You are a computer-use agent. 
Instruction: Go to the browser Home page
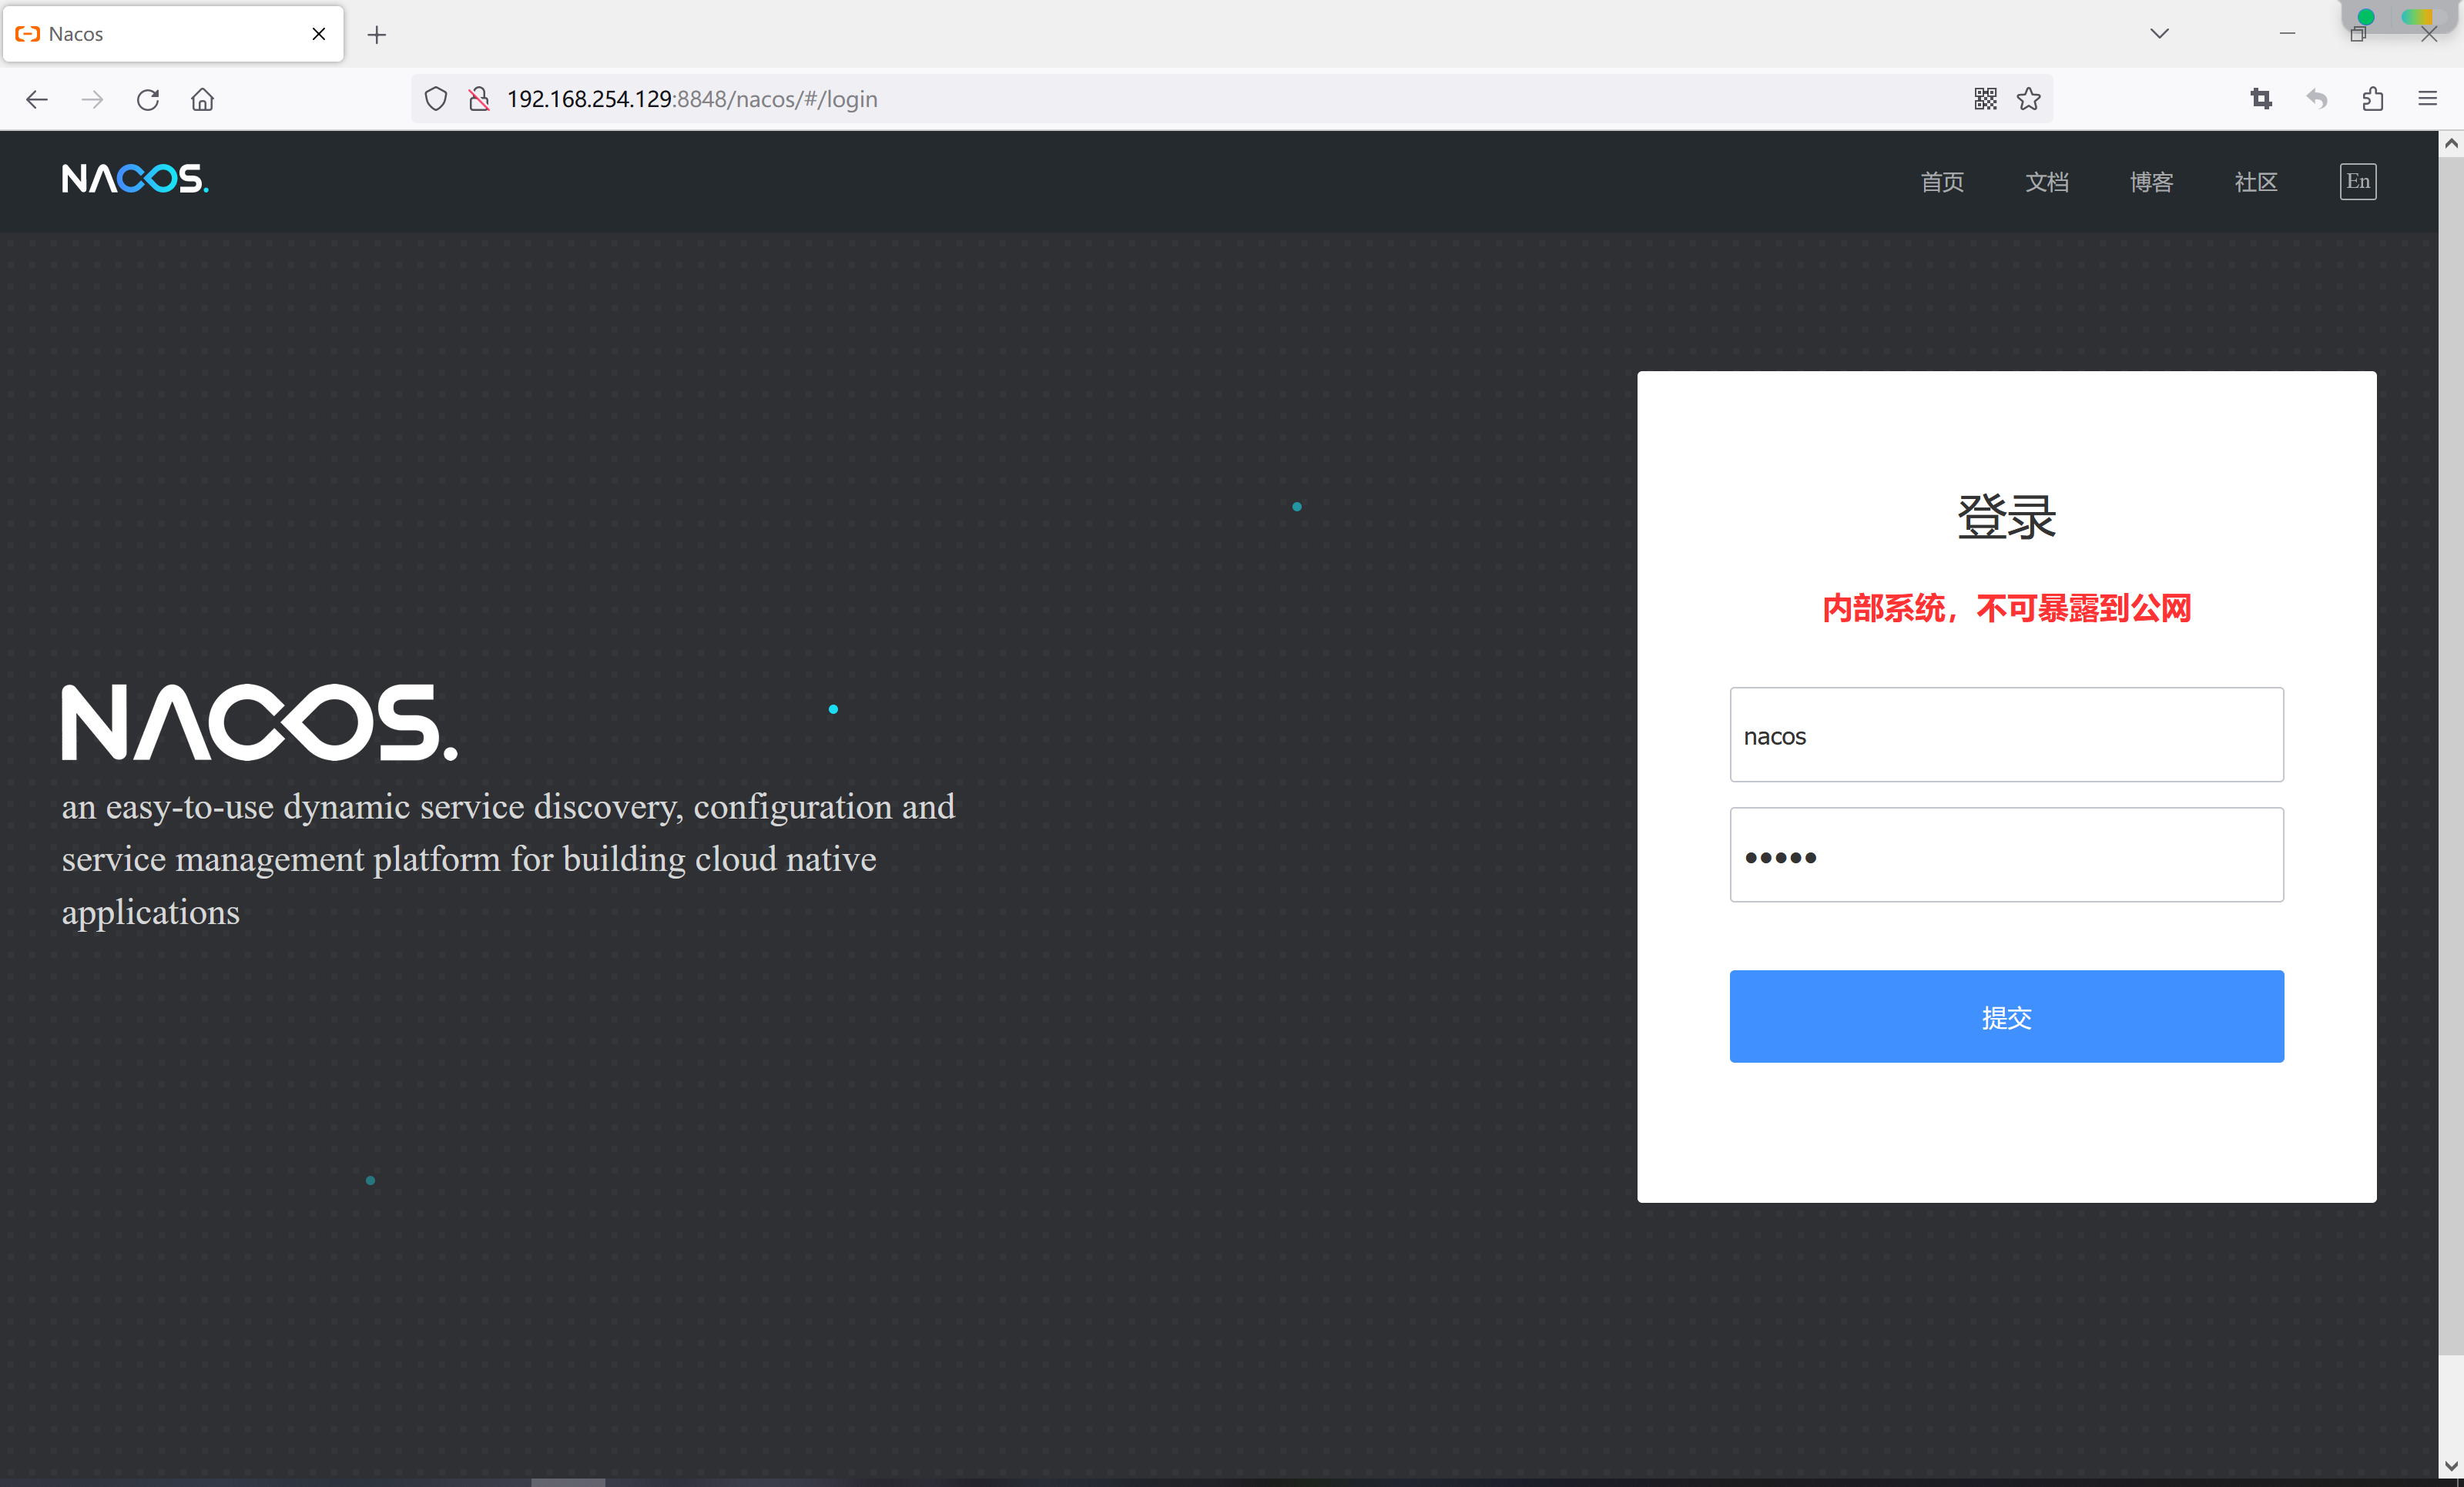(x=203, y=99)
